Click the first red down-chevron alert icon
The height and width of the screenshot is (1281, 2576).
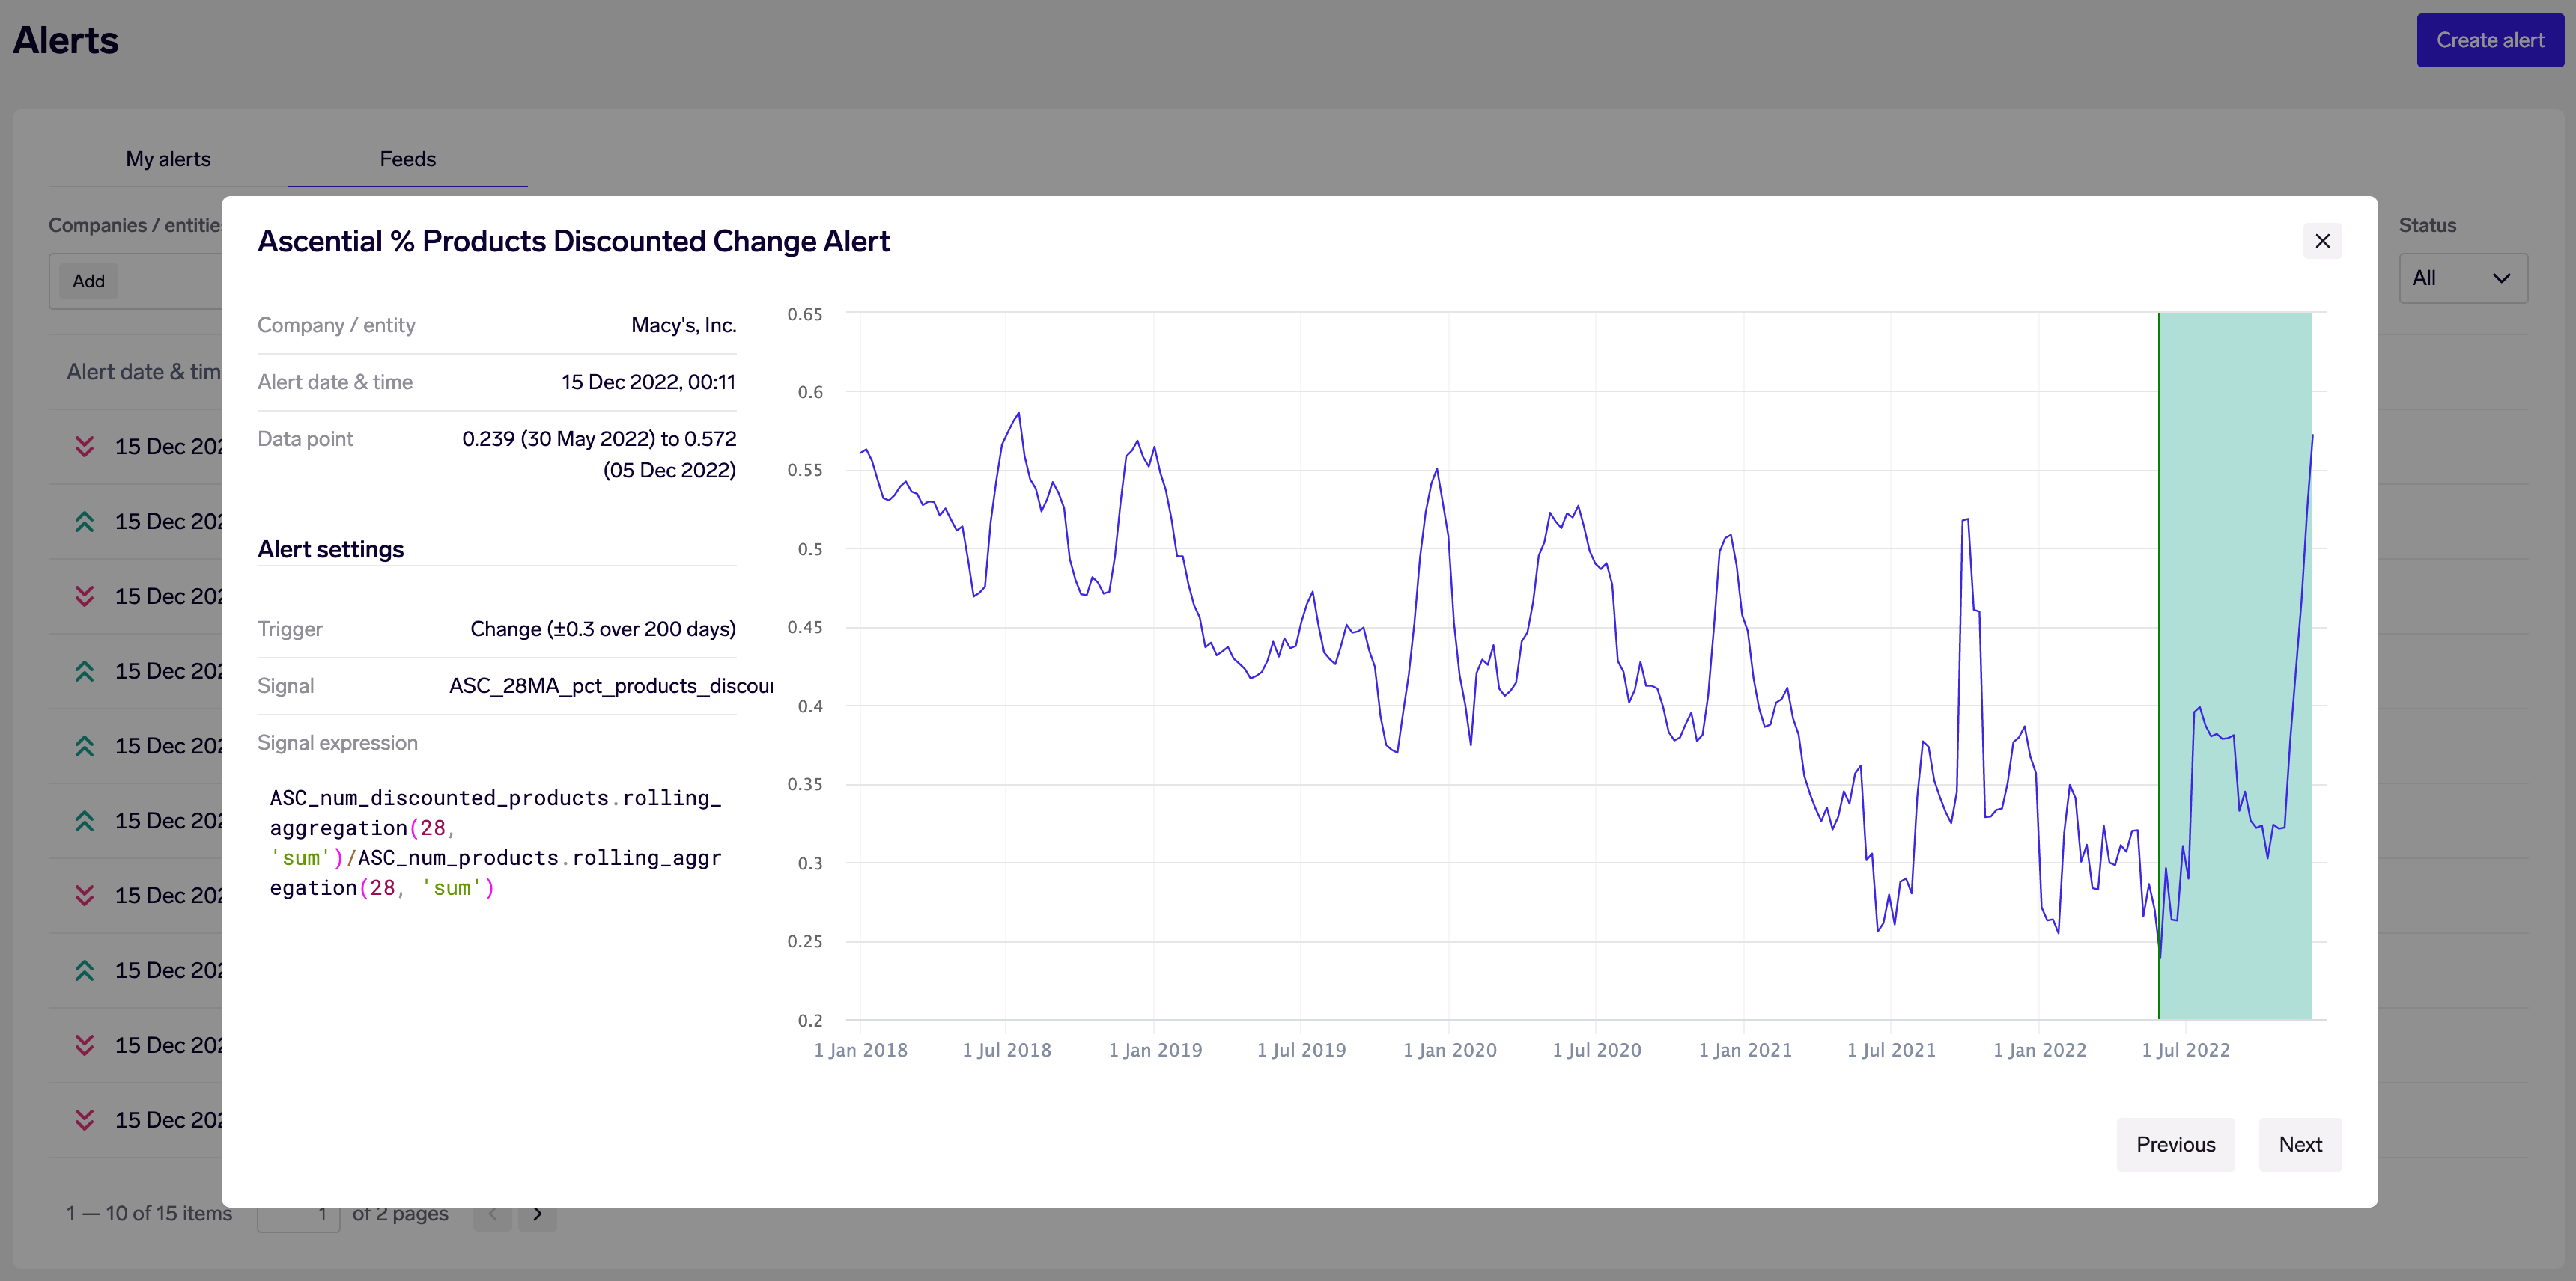pos(85,447)
